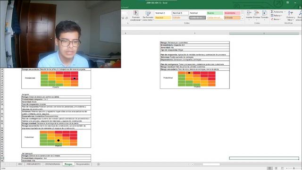The image size is (302, 170).
Task: Click 'Riesgo: Retrasos por cuarentena' cell
Action: 195,42
